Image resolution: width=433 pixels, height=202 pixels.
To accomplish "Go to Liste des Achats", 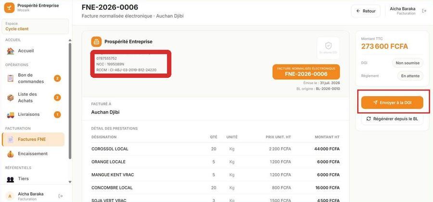I will 34,98.
